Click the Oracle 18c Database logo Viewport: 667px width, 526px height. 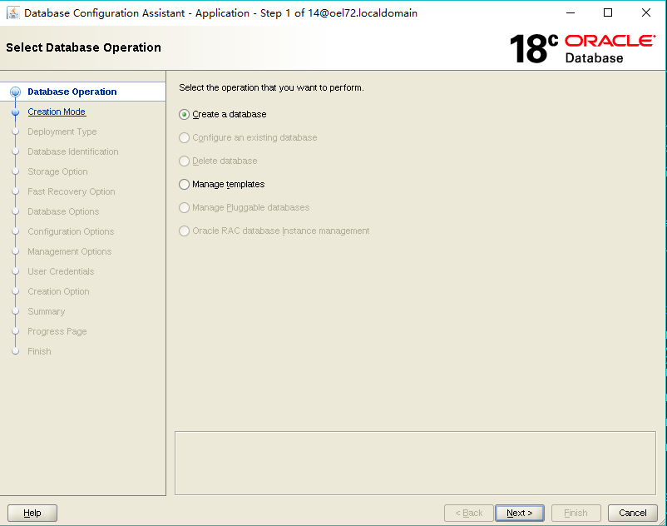tap(582, 48)
